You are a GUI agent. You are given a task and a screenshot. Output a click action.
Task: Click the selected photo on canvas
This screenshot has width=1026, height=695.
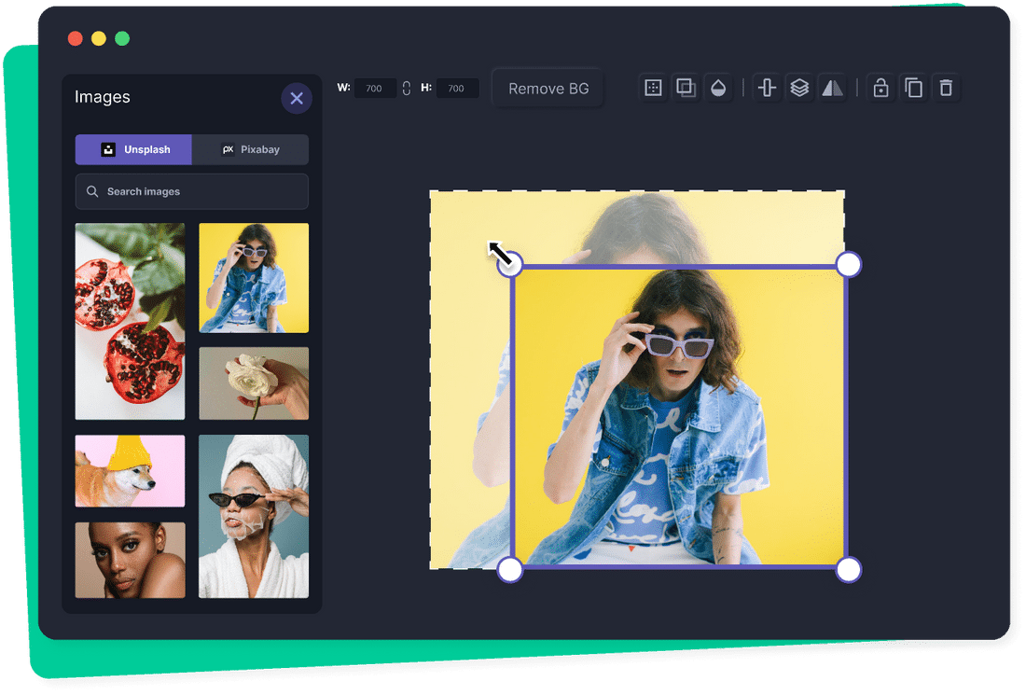click(679, 417)
